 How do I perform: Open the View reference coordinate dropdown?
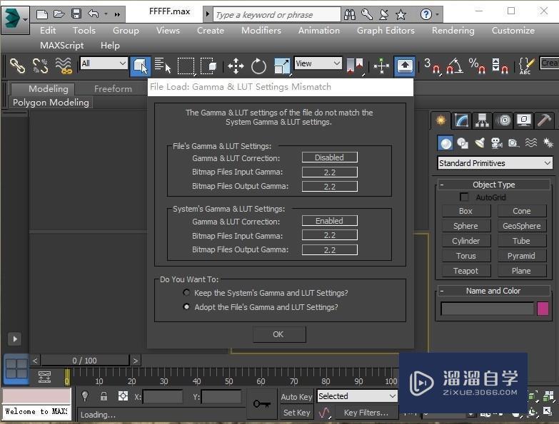[x=318, y=63]
